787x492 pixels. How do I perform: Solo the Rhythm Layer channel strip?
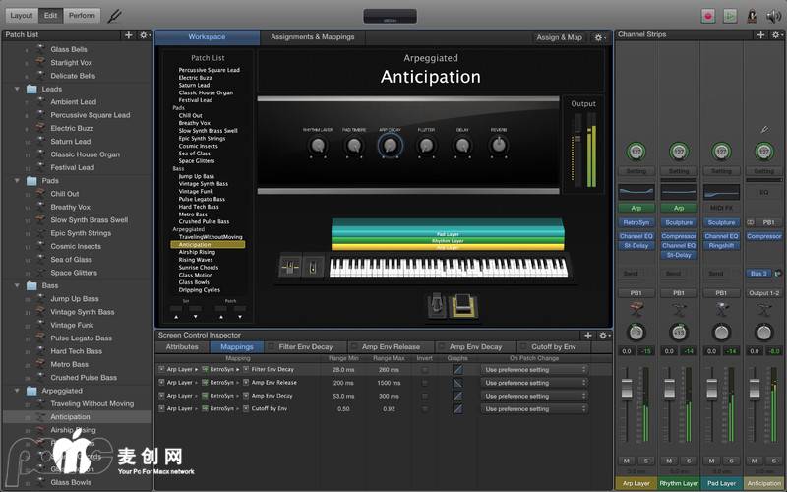688,461
